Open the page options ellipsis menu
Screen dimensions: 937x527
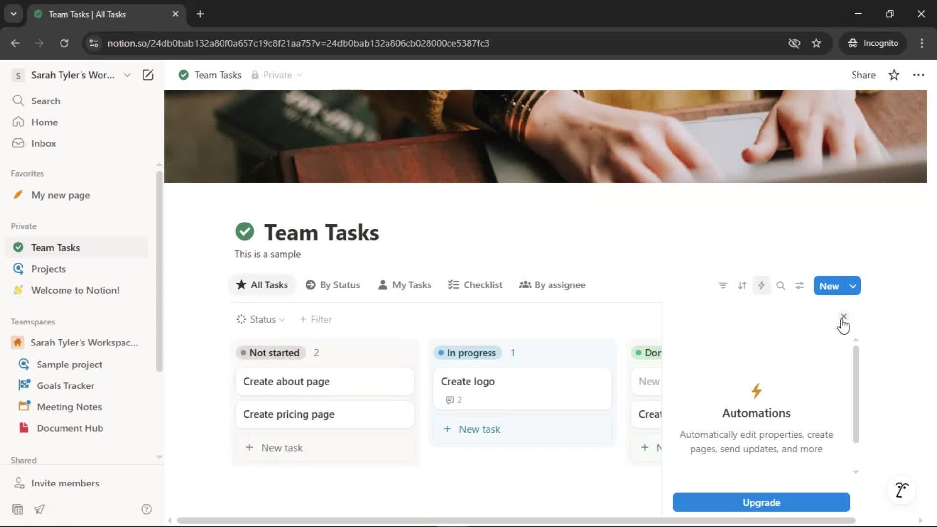click(918, 75)
